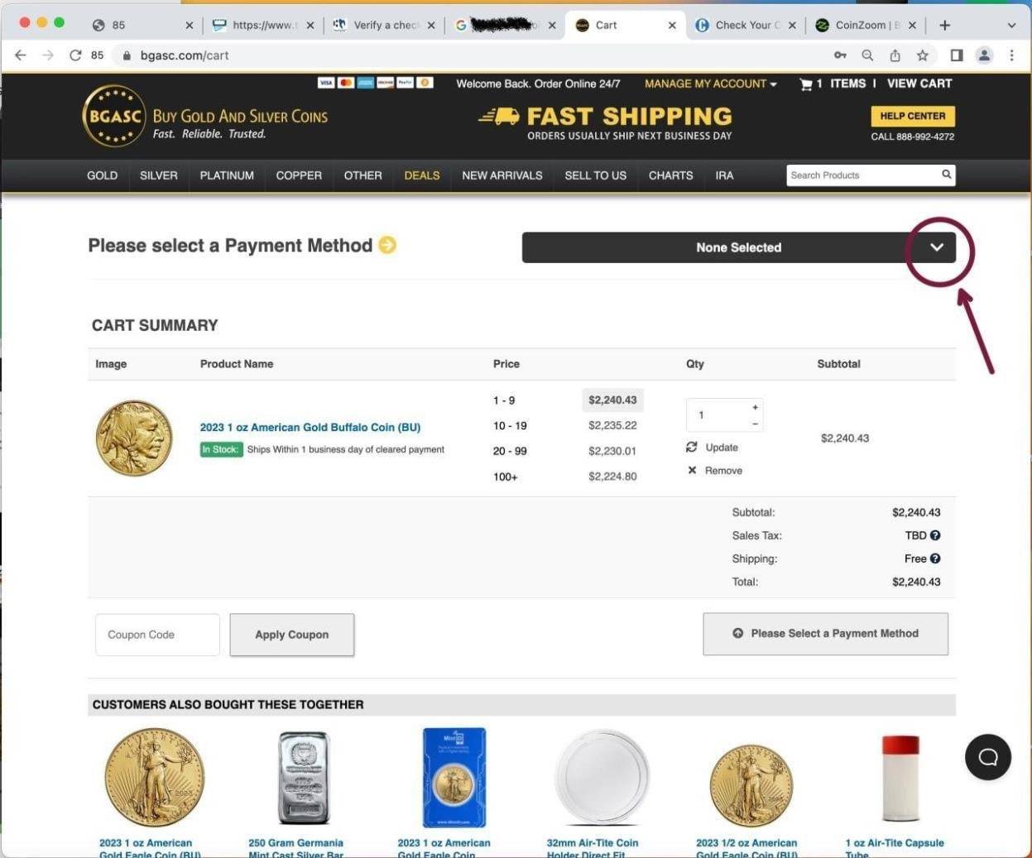
Task: Click the Remove item link
Action: point(723,470)
